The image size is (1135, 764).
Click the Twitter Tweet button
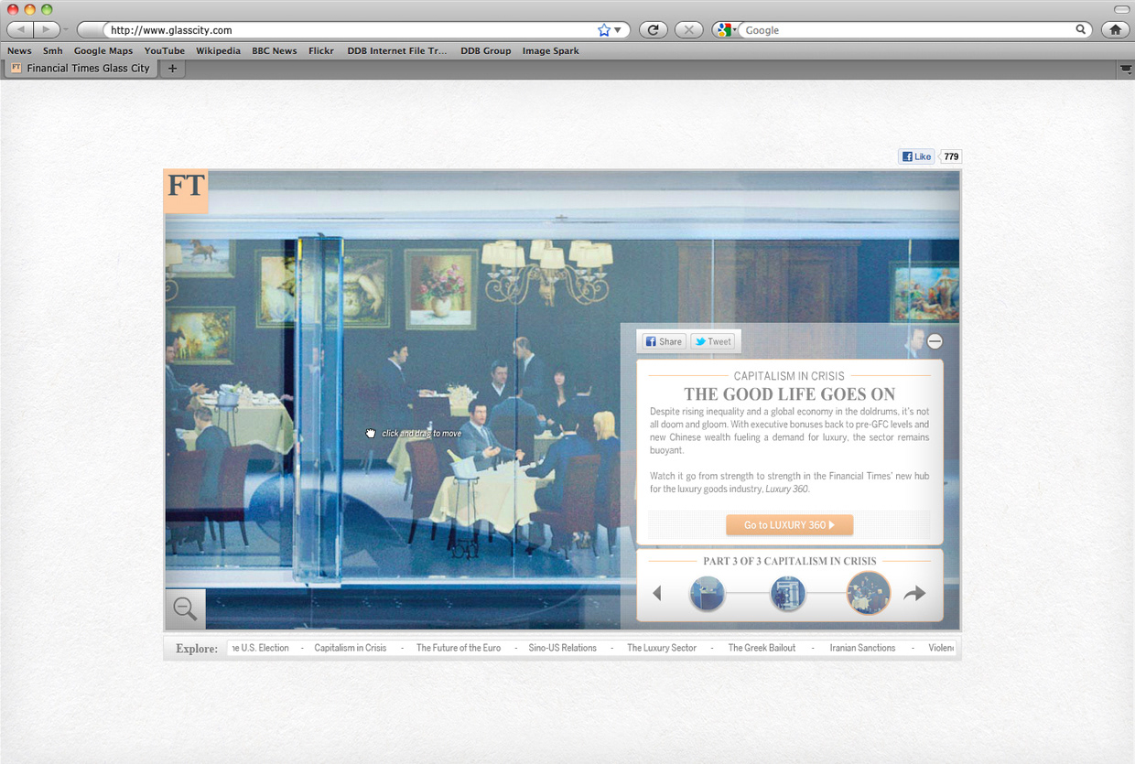pos(713,341)
